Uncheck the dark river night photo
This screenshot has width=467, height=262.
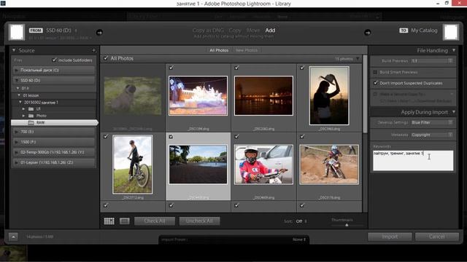pos(236,68)
